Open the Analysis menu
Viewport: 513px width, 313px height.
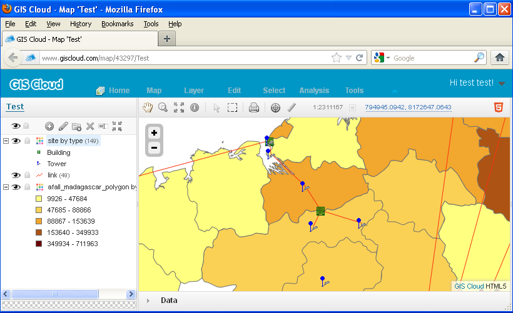point(314,91)
